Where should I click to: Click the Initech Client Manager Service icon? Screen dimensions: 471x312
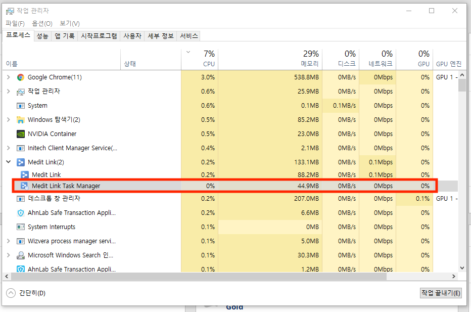click(20, 148)
